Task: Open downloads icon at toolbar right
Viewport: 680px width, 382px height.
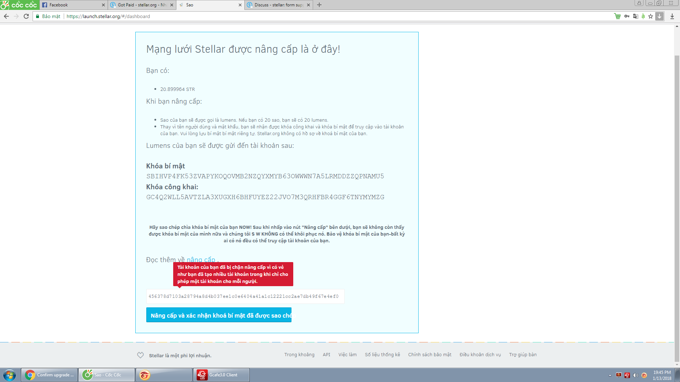Action: click(672, 16)
